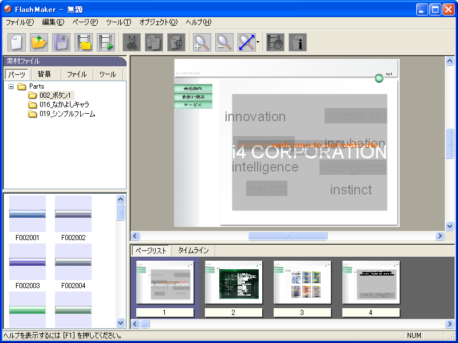Select page 3 thumbnail
The height and width of the screenshot is (343, 458).
click(302, 282)
